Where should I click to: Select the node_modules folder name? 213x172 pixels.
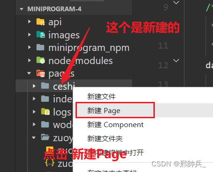point(81,61)
